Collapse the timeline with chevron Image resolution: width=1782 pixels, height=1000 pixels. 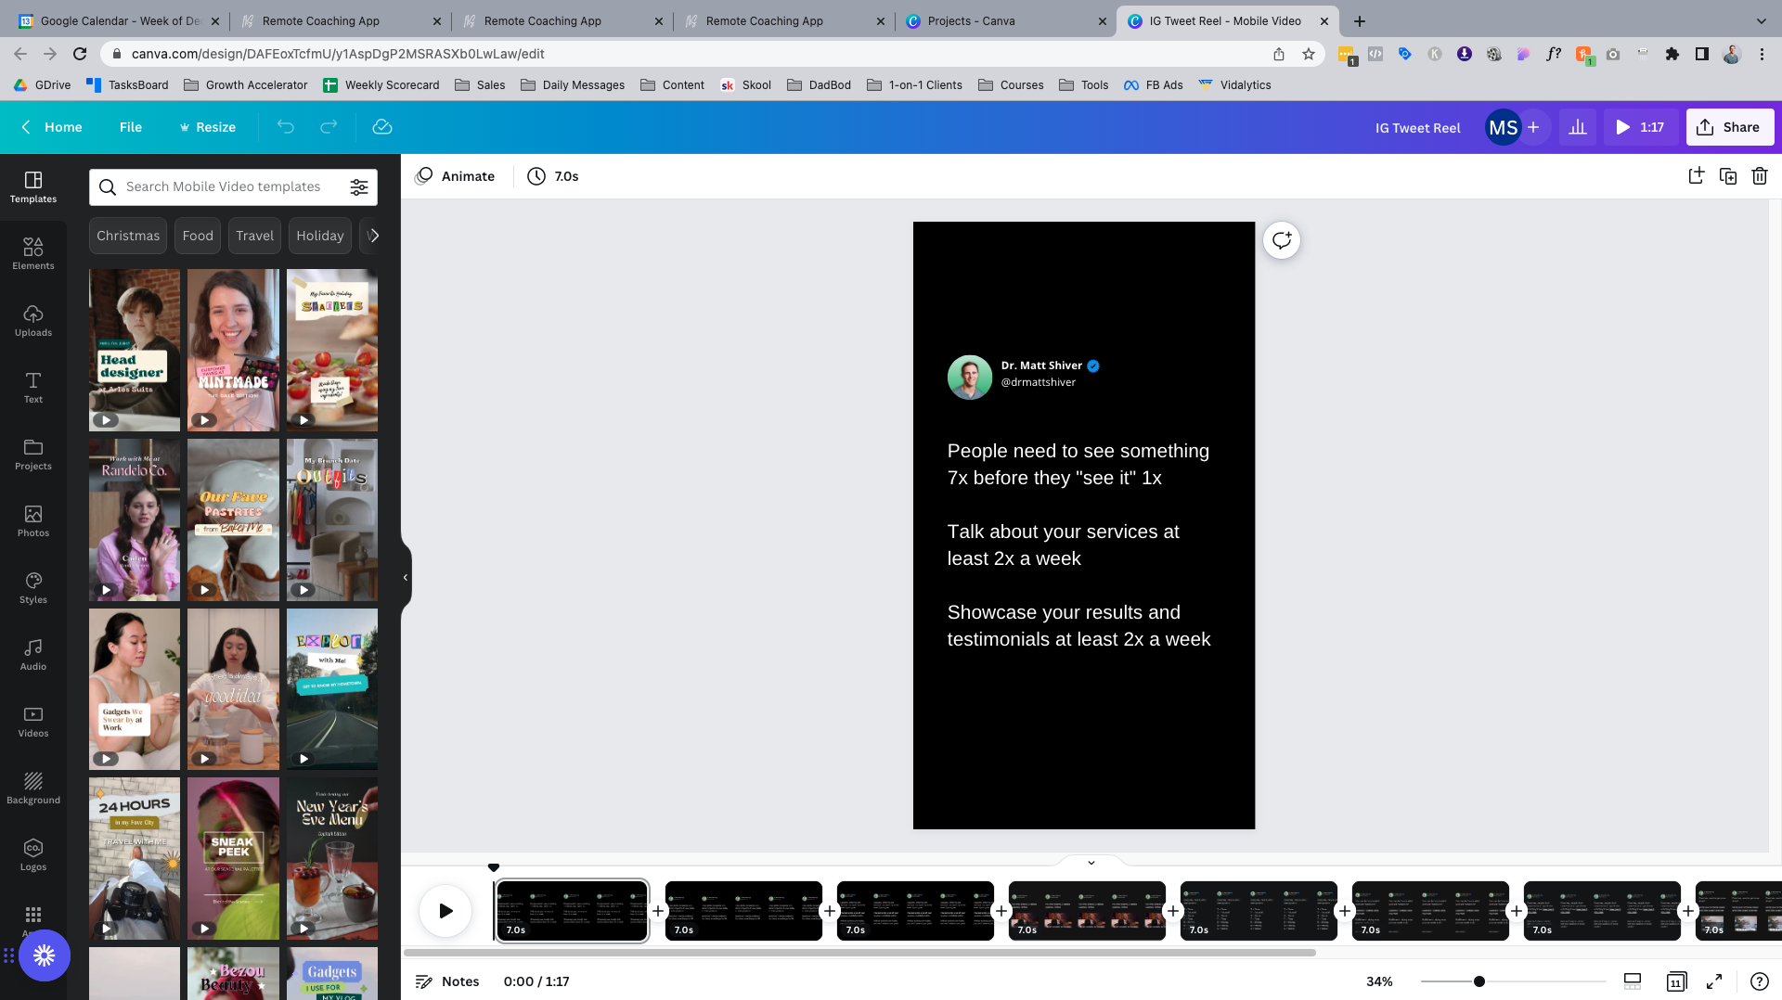(x=1091, y=862)
